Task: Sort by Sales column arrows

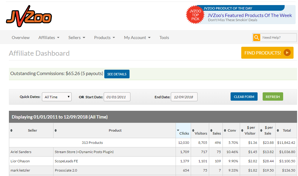Action: click(211, 130)
